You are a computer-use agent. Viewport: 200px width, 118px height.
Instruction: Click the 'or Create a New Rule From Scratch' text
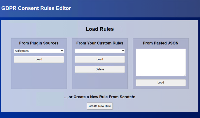pyautogui.click(x=100, y=97)
